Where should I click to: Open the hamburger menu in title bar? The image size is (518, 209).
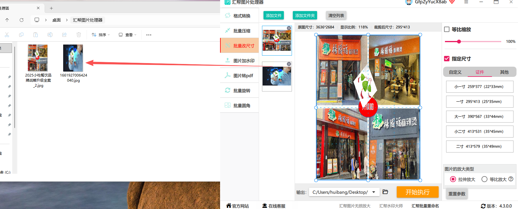click(466, 2)
